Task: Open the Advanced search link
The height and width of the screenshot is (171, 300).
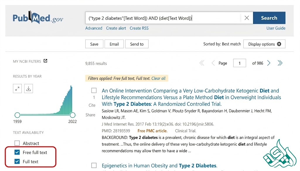Action: coord(94,28)
